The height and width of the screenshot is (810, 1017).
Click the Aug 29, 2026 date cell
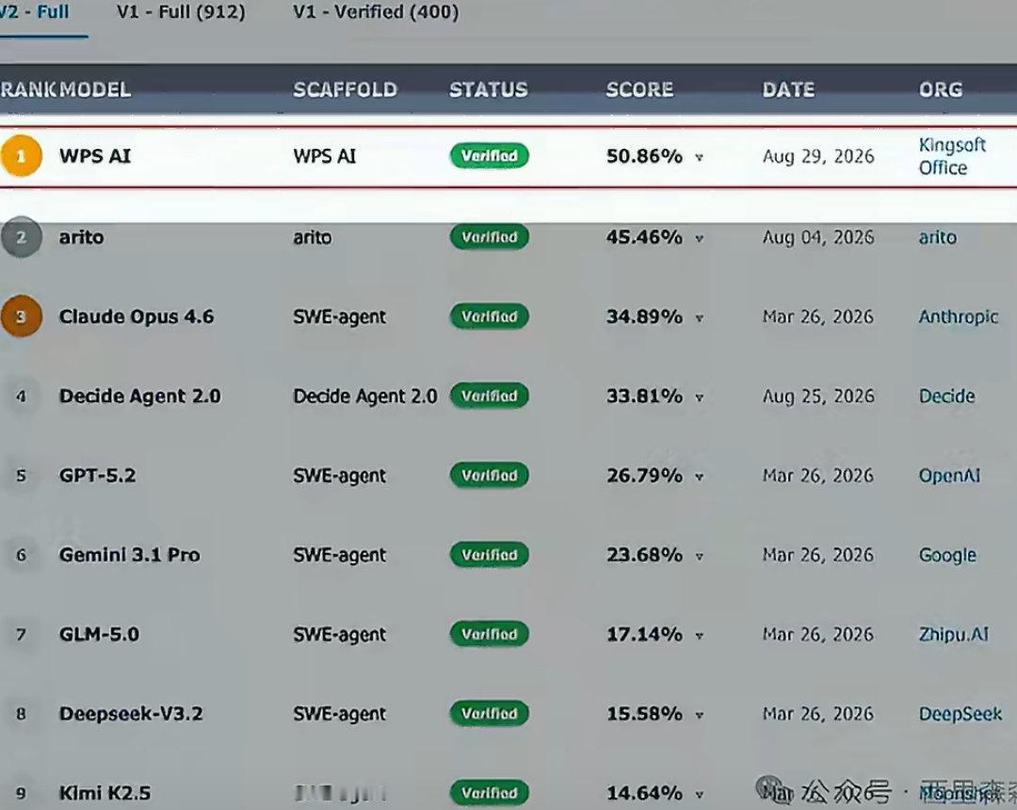point(818,156)
